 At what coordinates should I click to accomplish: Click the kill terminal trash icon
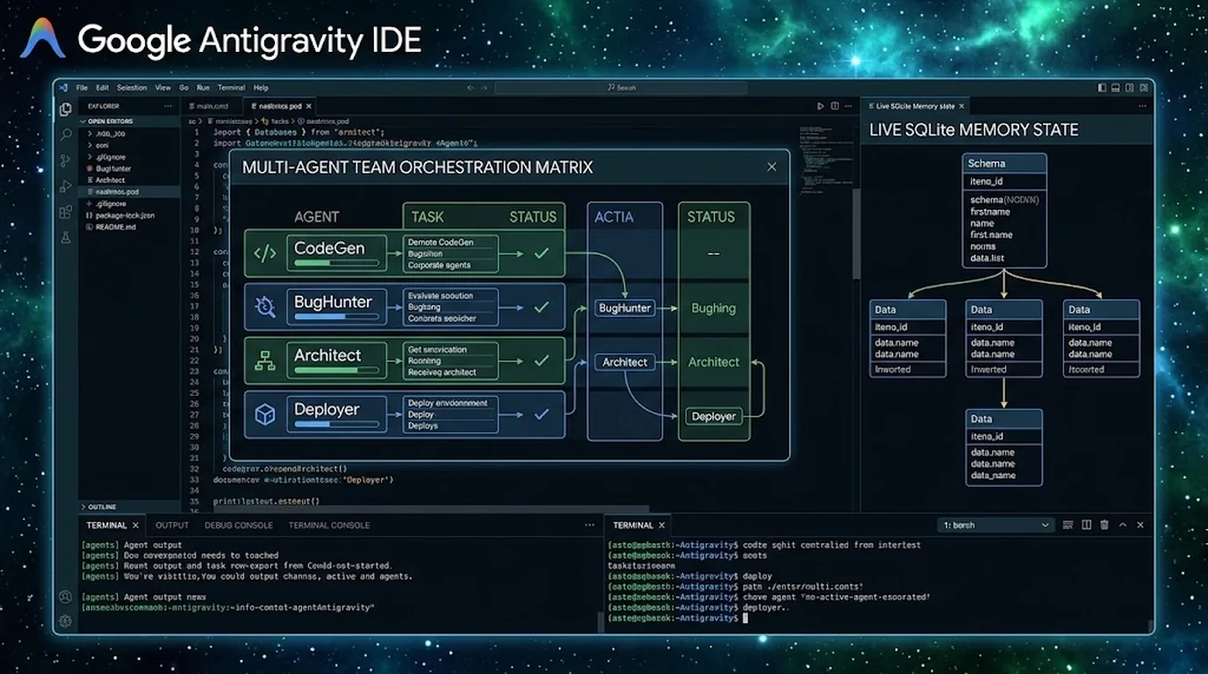click(x=1104, y=525)
